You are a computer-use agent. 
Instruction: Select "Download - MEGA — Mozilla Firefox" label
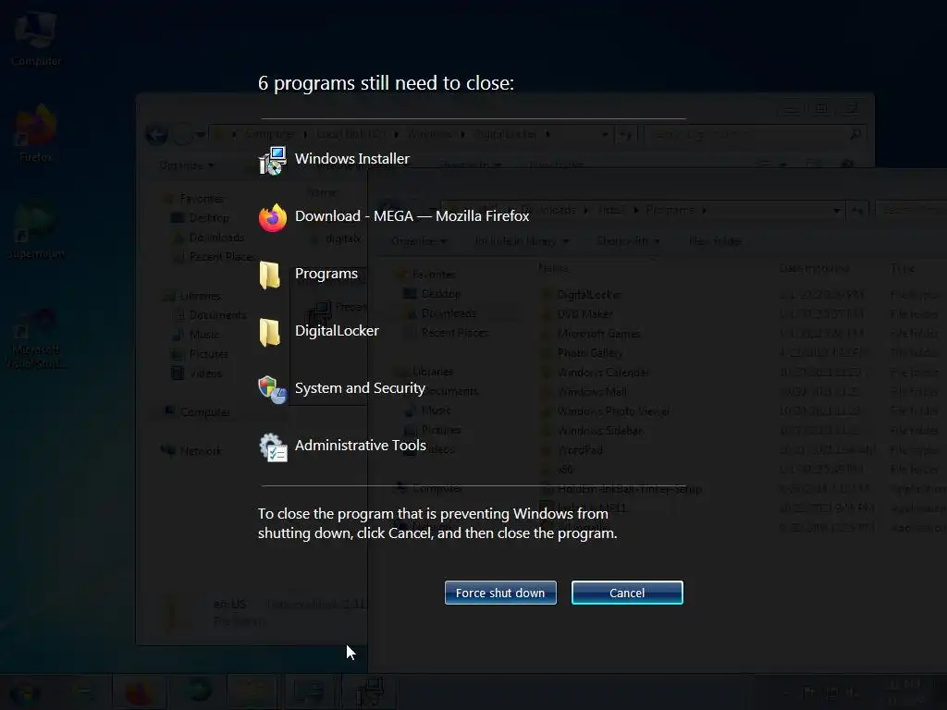[412, 216]
